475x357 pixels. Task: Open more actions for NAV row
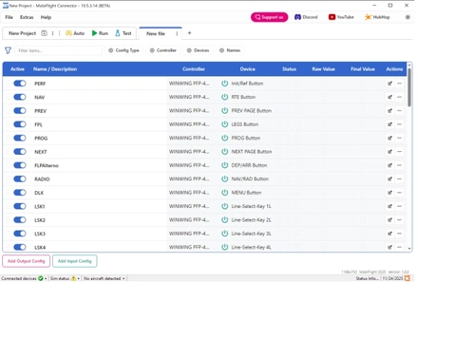tap(399, 97)
